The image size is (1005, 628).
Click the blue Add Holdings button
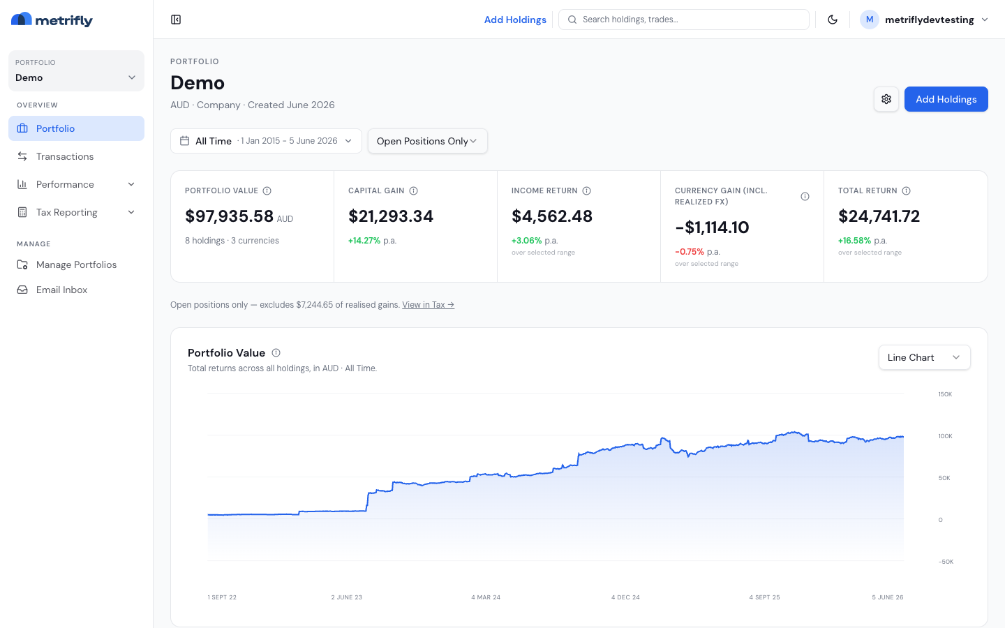click(x=946, y=99)
